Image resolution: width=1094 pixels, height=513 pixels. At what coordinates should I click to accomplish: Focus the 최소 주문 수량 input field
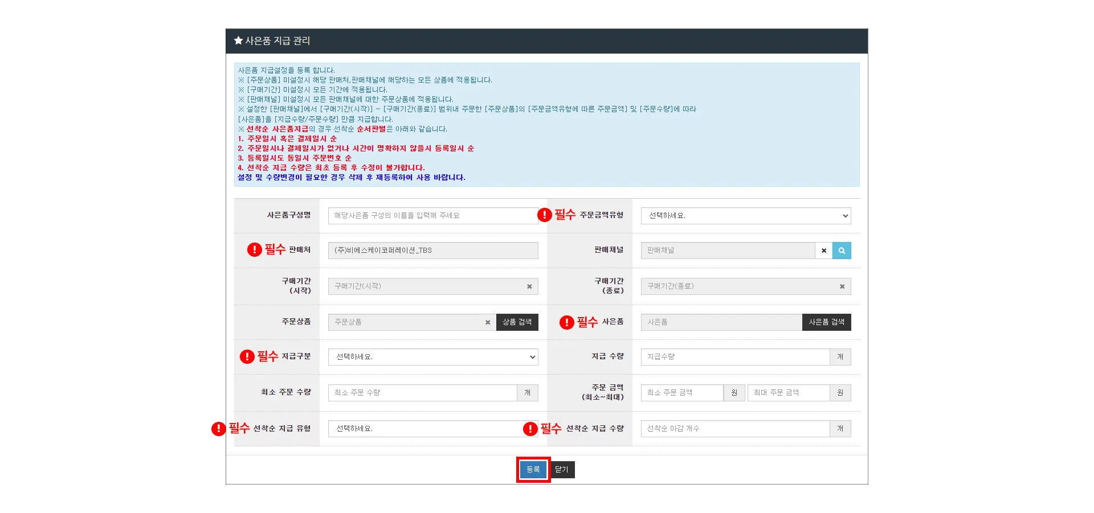click(x=423, y=393)
